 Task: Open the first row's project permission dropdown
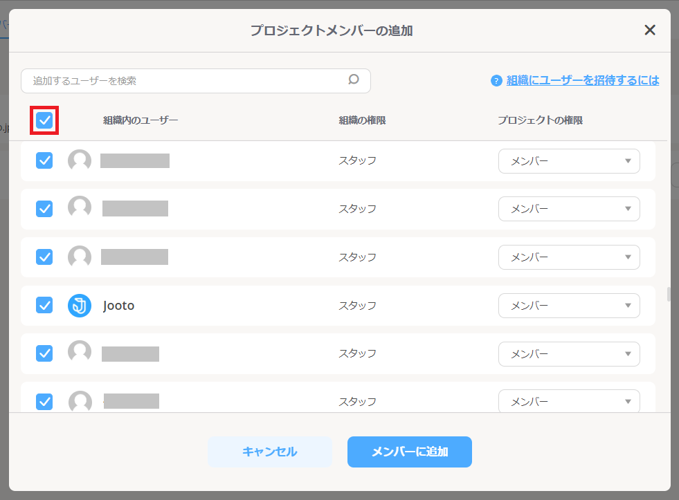pos(569,160)
